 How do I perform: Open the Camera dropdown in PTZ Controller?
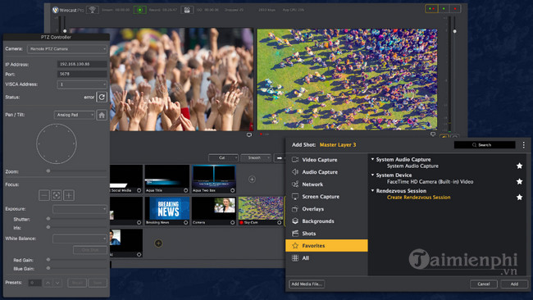(x=67, y=49)
